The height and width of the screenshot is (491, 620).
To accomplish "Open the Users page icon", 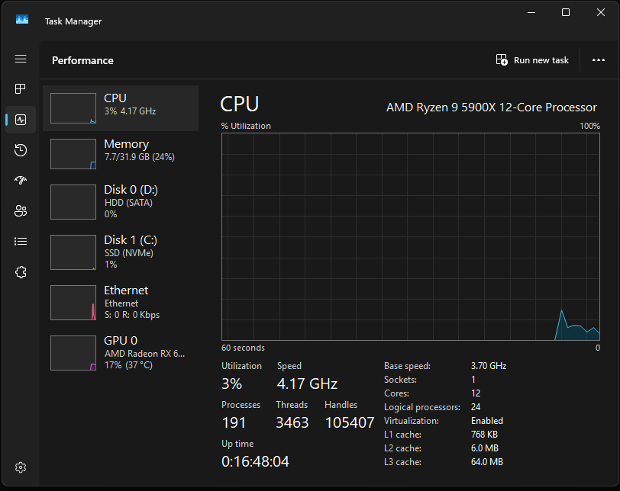I will 21,210.
